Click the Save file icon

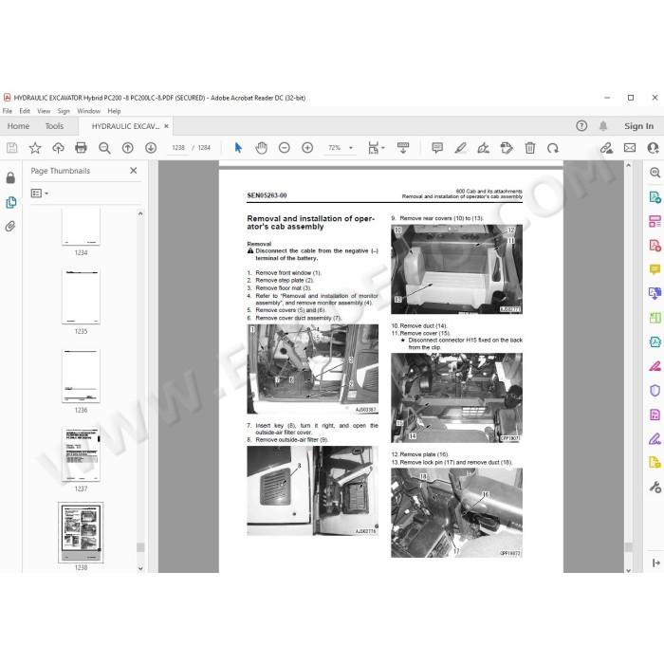tap(11, 148)
